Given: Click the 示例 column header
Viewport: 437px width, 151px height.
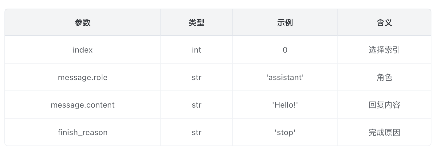Looking at the screenshot, I should click(x=285, y=22).
